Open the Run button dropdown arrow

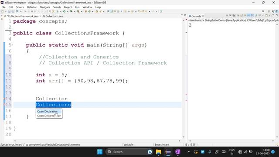pyautogui.click(x=68, y=11)
